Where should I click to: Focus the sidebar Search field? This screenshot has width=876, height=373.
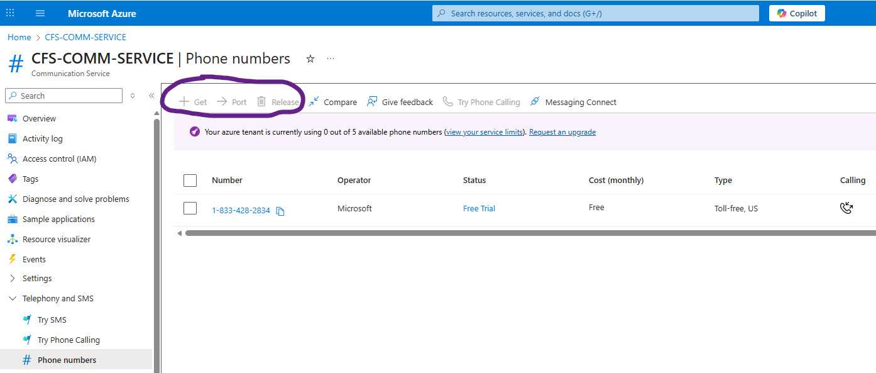tap(63, 96)
